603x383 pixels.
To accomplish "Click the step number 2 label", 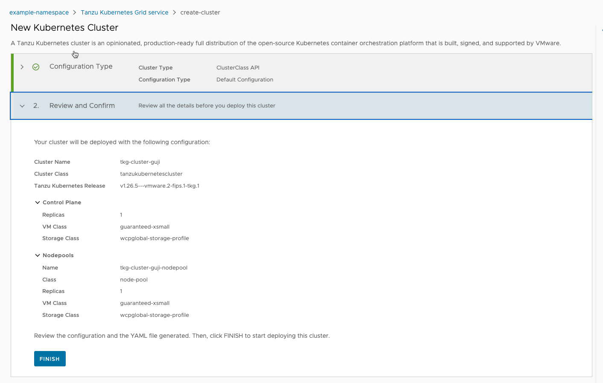I will 36,106.
